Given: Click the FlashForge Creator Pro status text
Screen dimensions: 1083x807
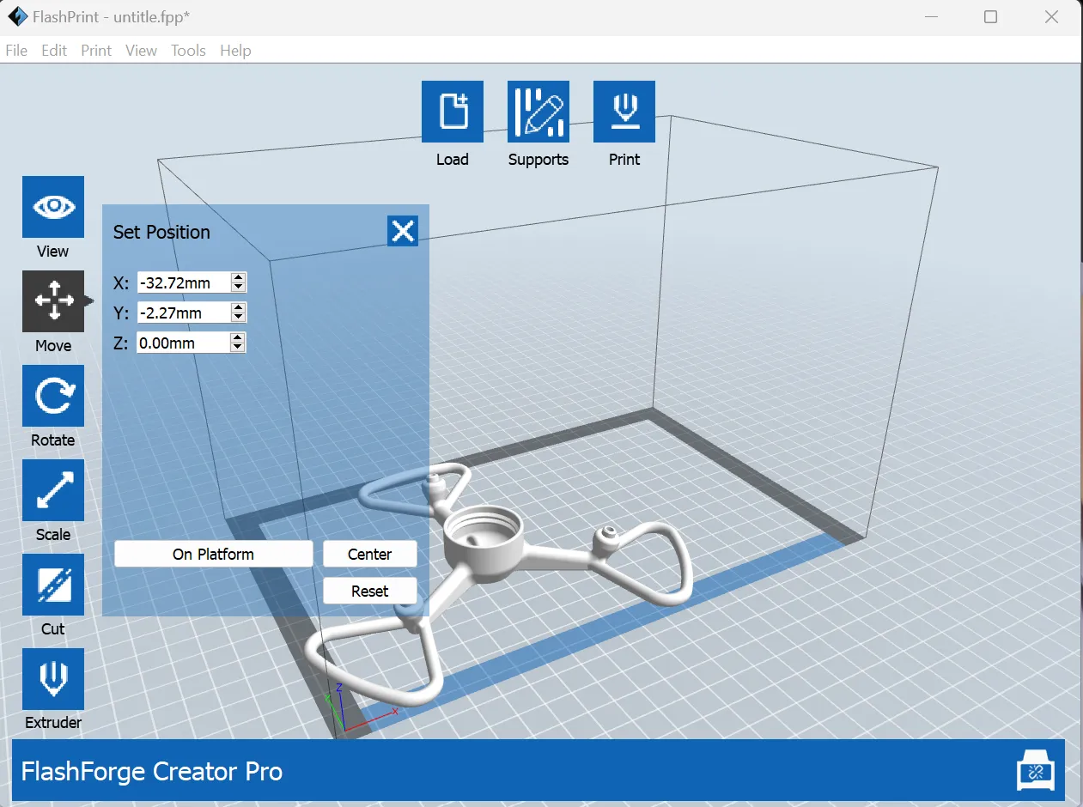Looking at the screenshot, I should (152, 771).
